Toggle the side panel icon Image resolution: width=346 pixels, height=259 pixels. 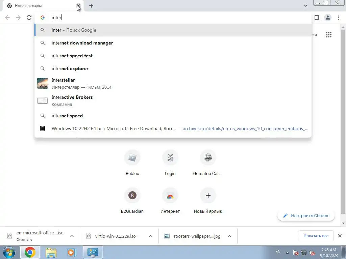[x=317, y=18]
